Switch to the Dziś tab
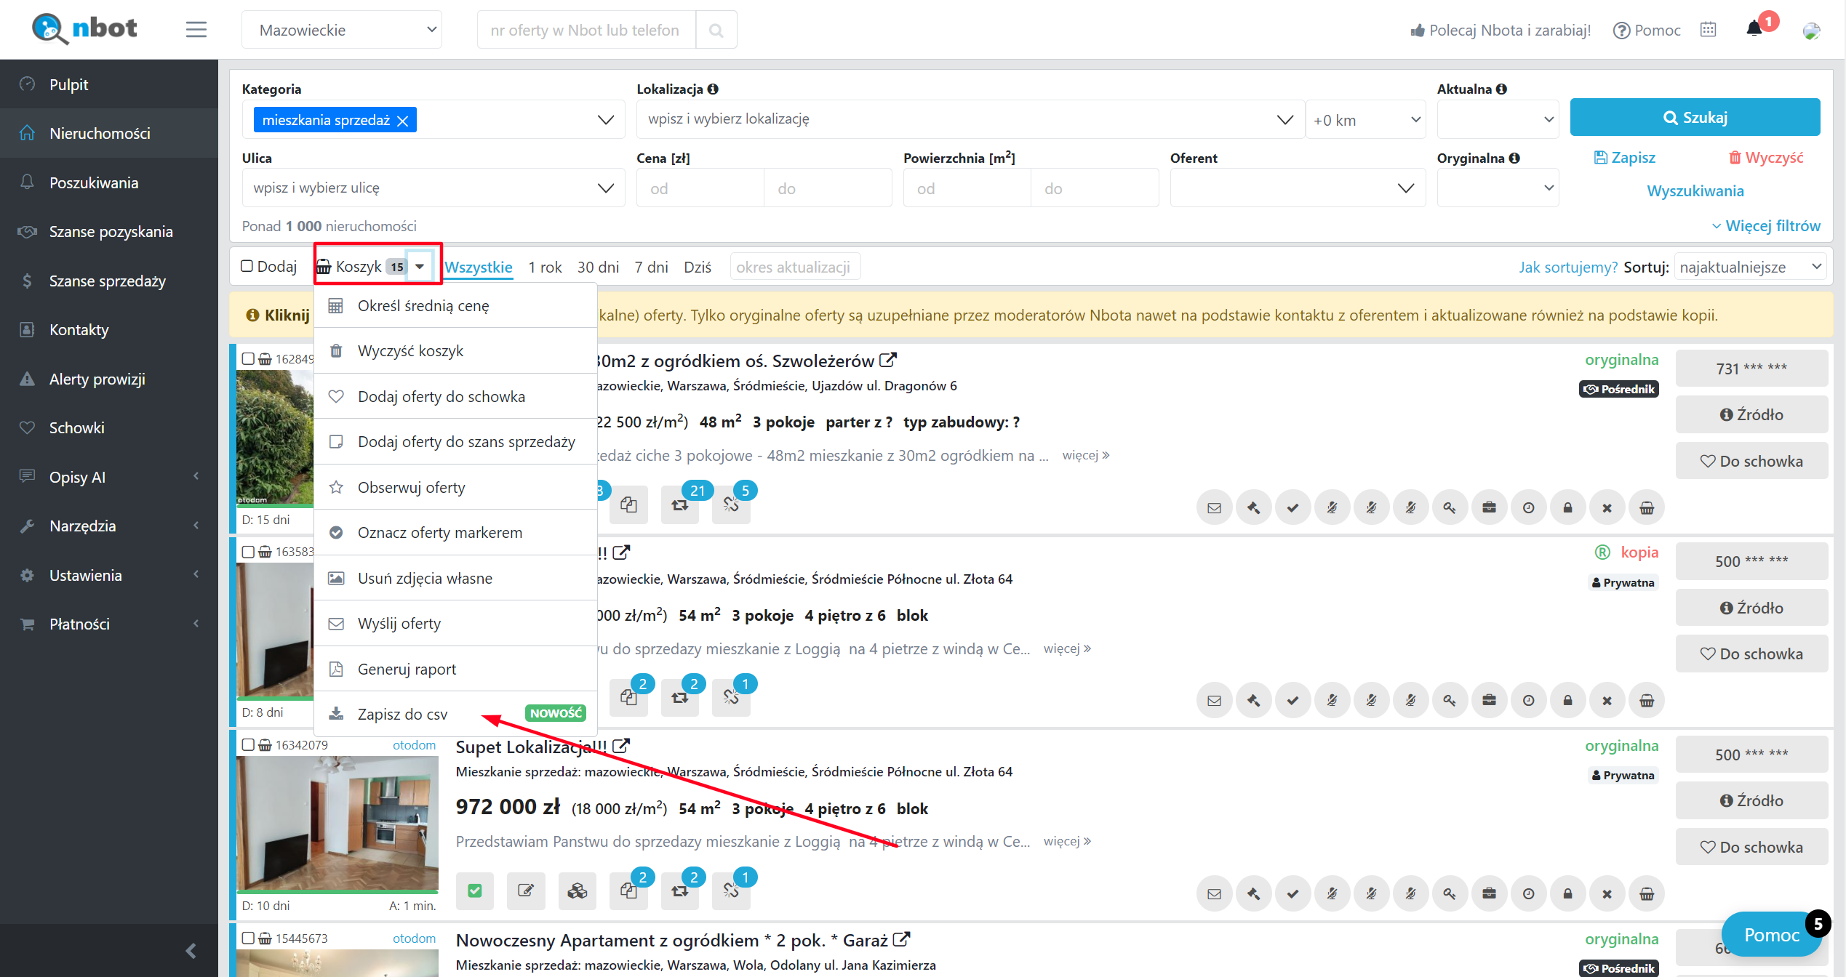This screenshot has height=977, width=1846. (697, 268)
